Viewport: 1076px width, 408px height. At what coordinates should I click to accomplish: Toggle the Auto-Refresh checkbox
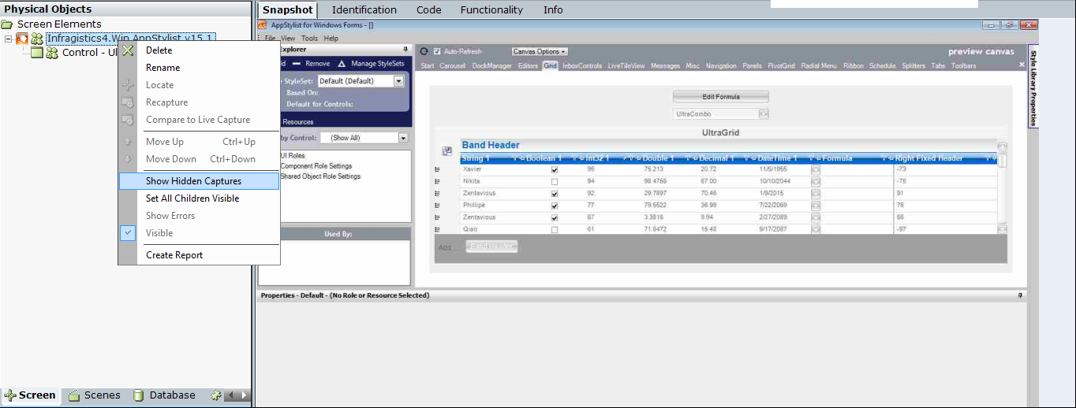437,51
